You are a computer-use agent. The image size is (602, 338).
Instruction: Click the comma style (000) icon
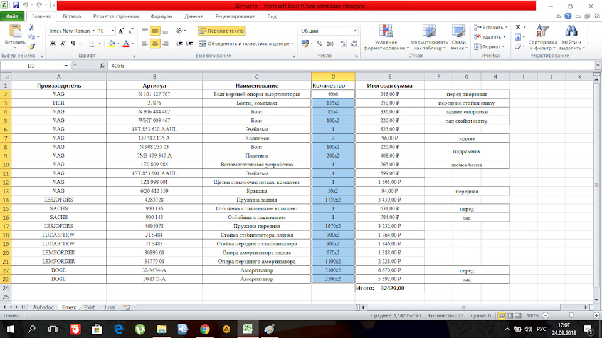point(330,44)
